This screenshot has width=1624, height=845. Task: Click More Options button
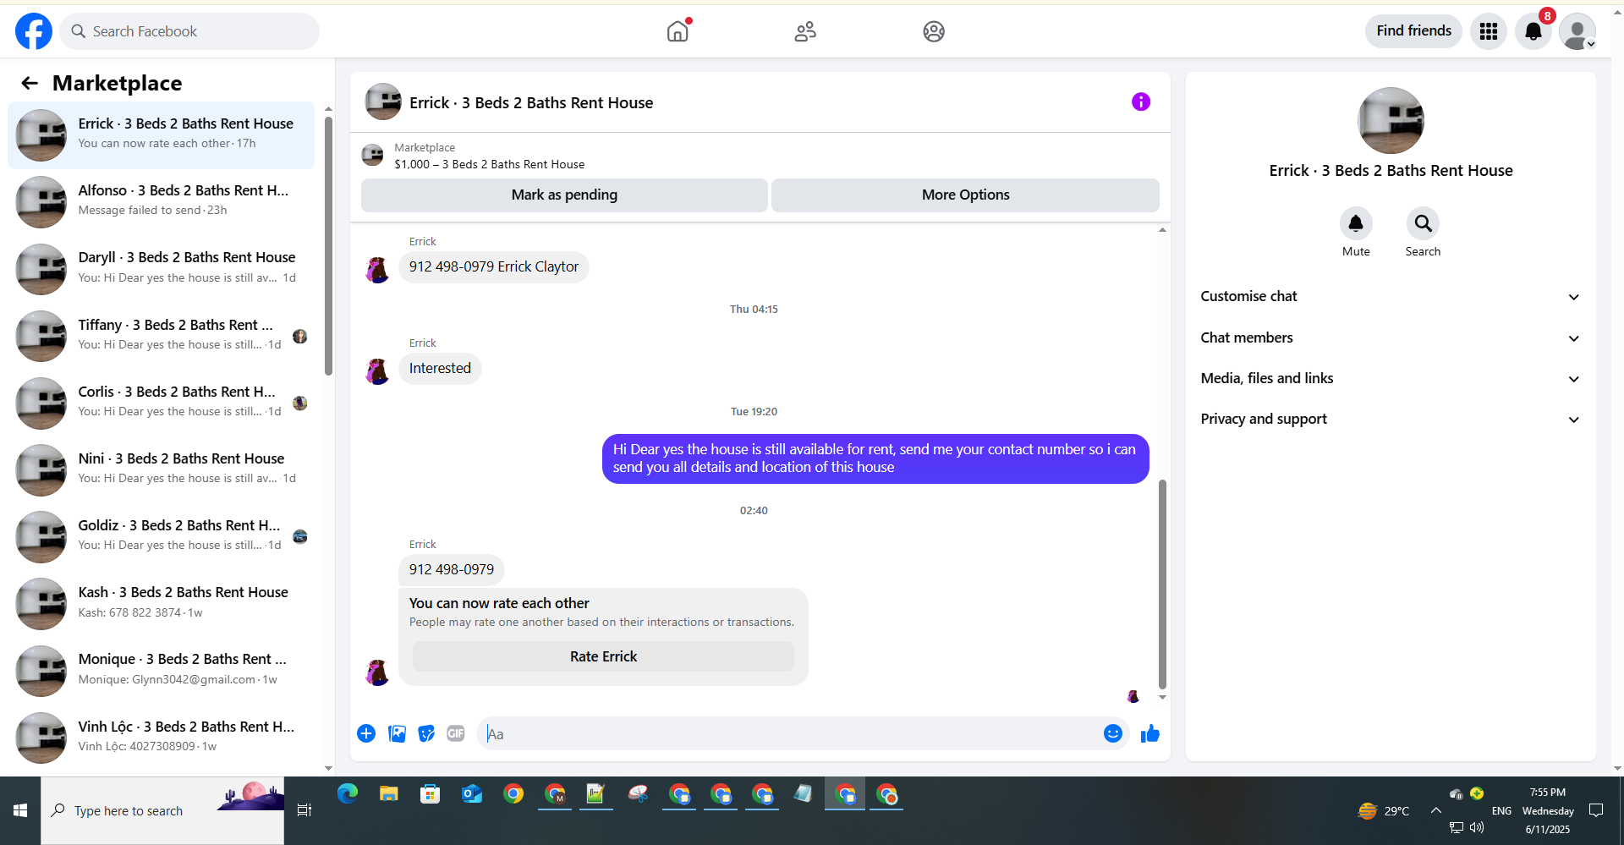click(965, 195)
